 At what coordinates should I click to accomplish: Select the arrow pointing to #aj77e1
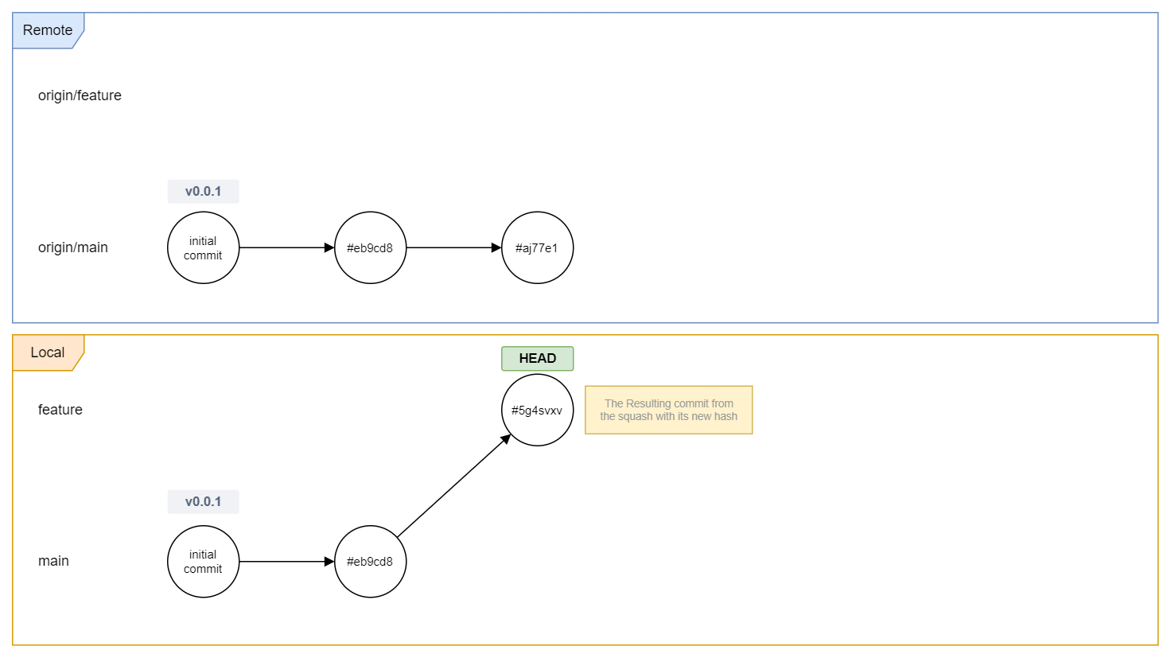pos(453,247)
